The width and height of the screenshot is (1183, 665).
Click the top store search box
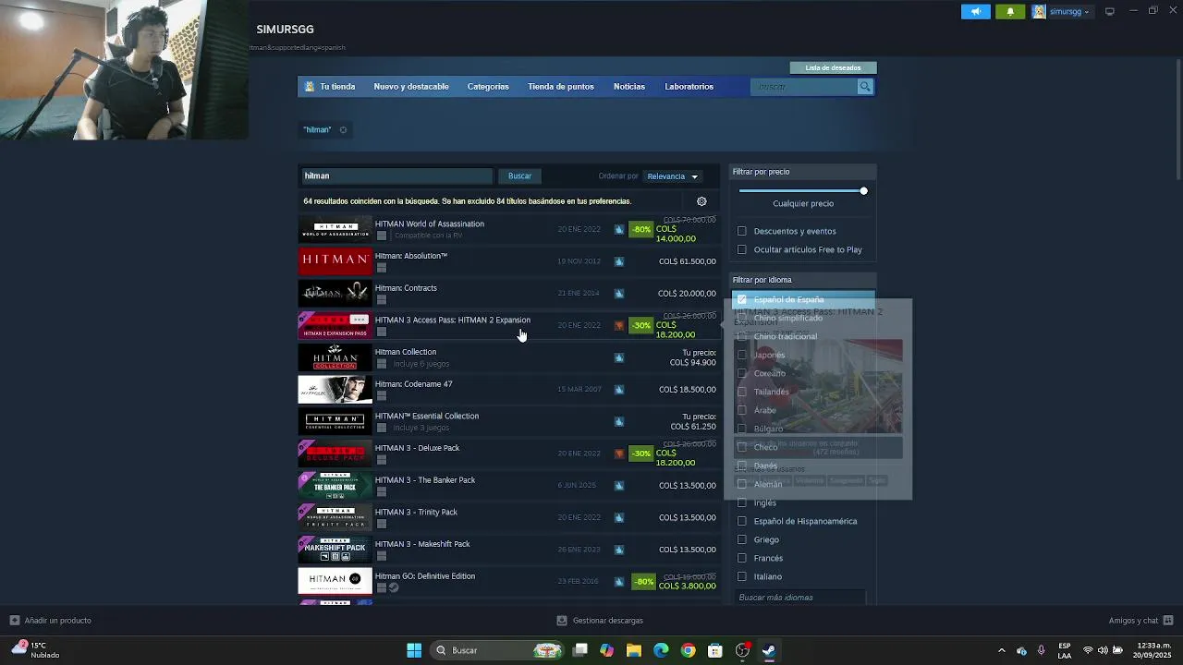click(804, 87)
